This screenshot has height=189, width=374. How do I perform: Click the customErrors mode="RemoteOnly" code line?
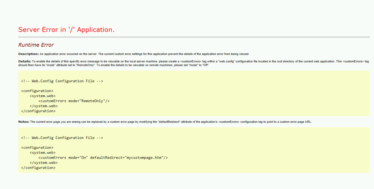(74, 101)
